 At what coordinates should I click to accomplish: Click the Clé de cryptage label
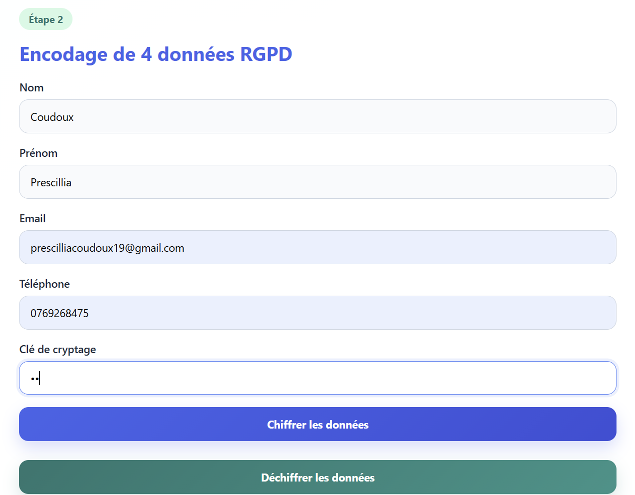[x=57, y=350]
